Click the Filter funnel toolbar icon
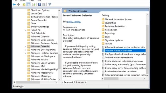166x93 pixels. (50, 5)
